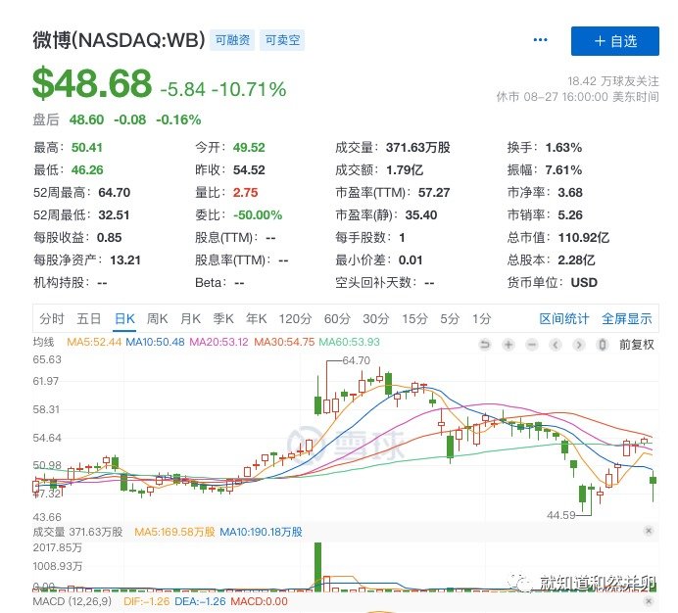Click the DEA:-1.26 indicator value
This screenshot has width=678, height=613.
(x=200, y=601)
